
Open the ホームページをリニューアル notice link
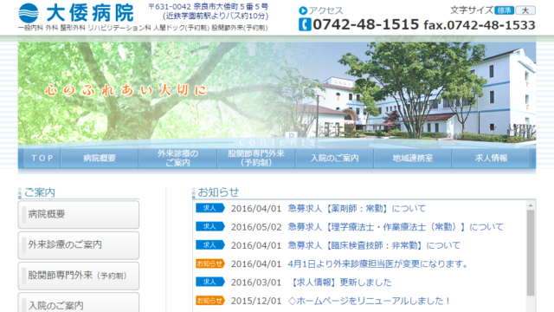pos(369,301)
